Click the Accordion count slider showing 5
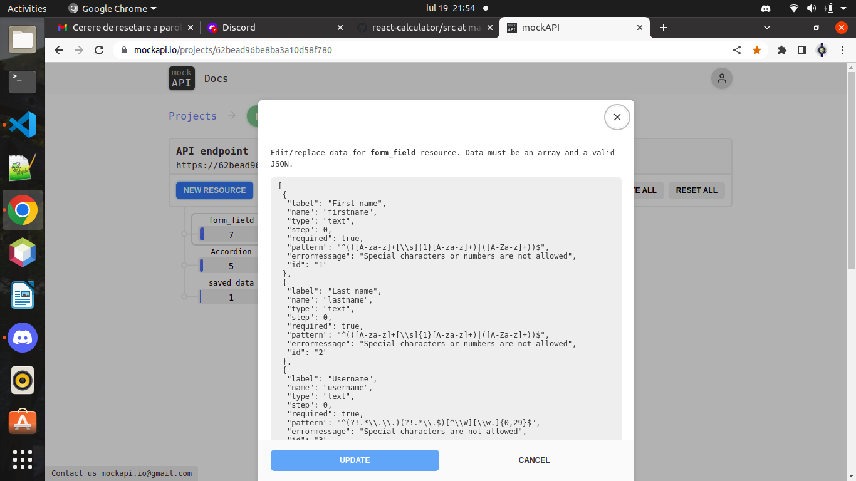 tap(229, 266)
